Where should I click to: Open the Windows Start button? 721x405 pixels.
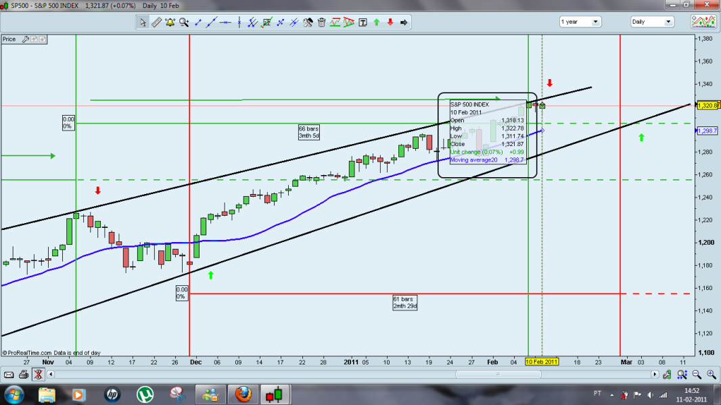(14, 394)
